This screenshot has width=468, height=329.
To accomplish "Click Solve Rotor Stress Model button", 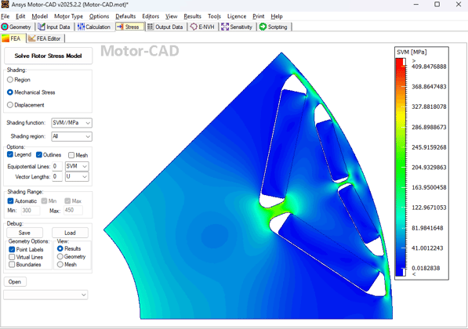I will 48,56.
